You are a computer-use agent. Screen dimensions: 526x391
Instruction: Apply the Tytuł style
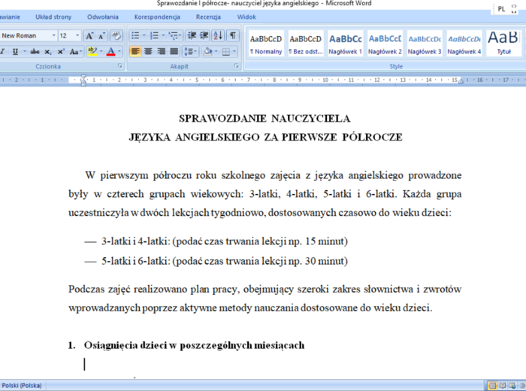(x=504, y=44)
